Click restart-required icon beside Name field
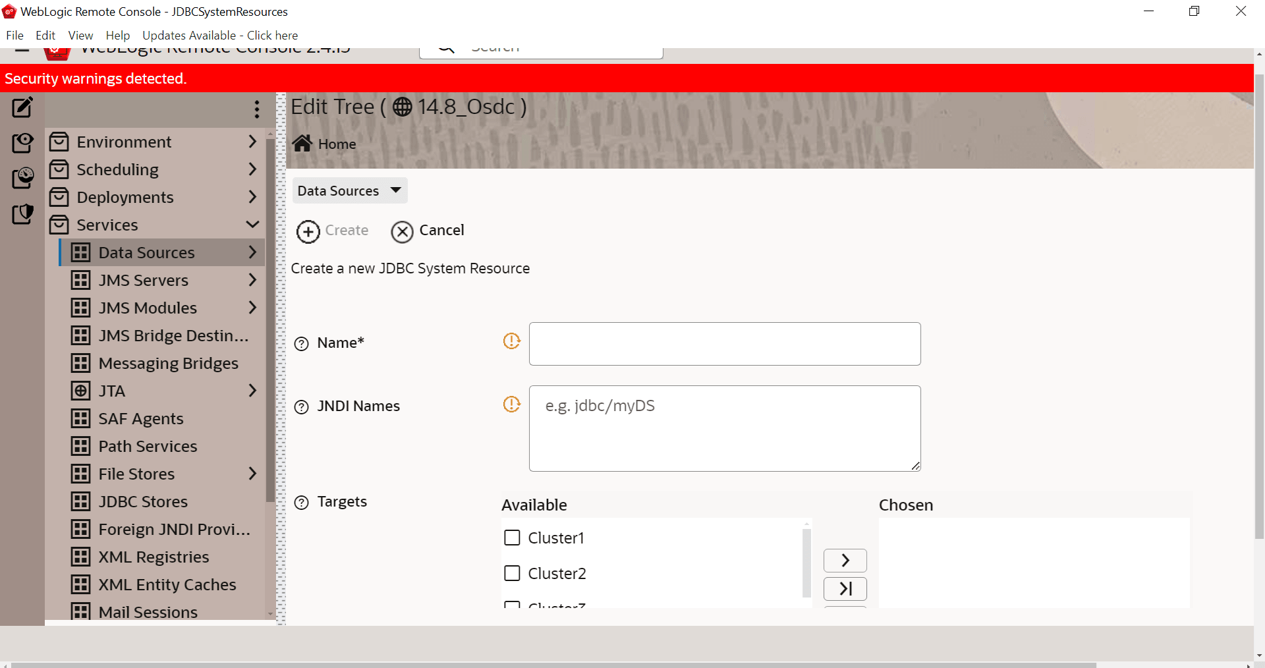This screenshot has height=668, width=1265. pos(511,341)
